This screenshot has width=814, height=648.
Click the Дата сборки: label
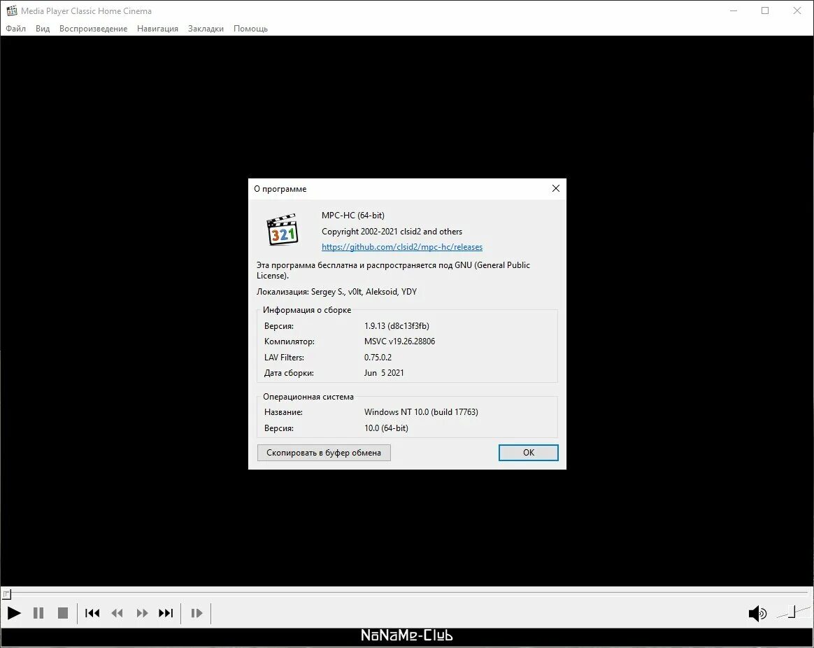coord(289,373)
